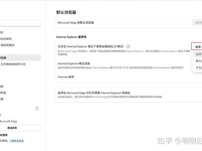Open 自动填充 section in sidebar

[6, 39]
